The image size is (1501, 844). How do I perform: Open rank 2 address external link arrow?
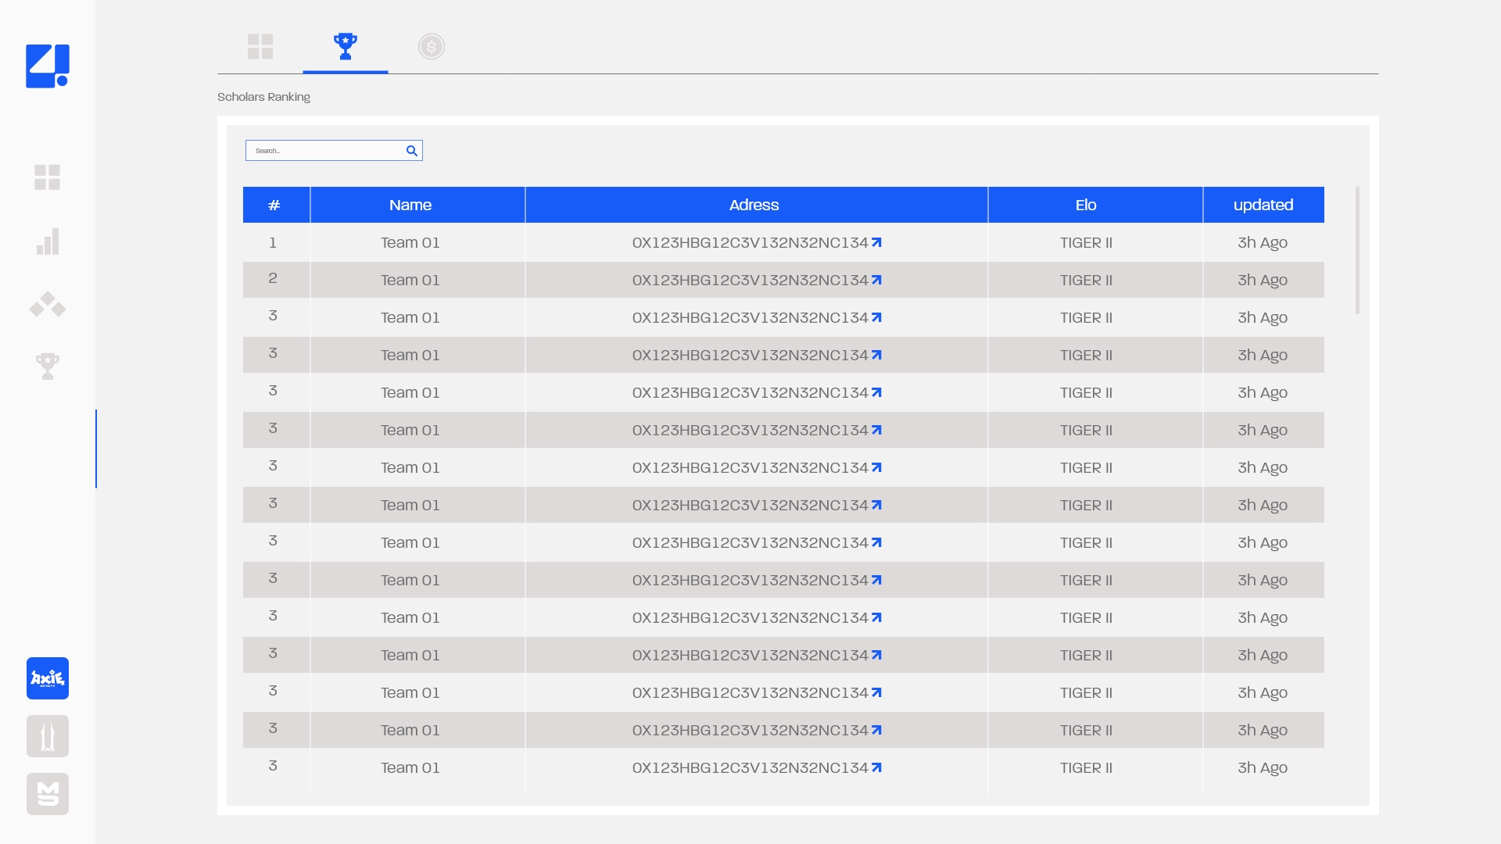pos(877,280)
